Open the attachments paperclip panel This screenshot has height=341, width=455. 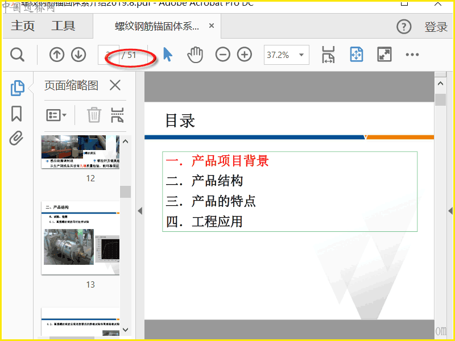click(x=16, y=138)
